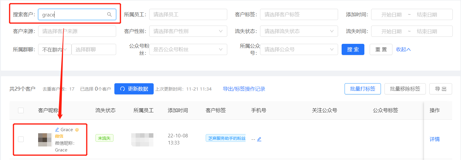Check the checkbox for Grace's row
This screenshot has height=160, width=461.
pos(21,139)
